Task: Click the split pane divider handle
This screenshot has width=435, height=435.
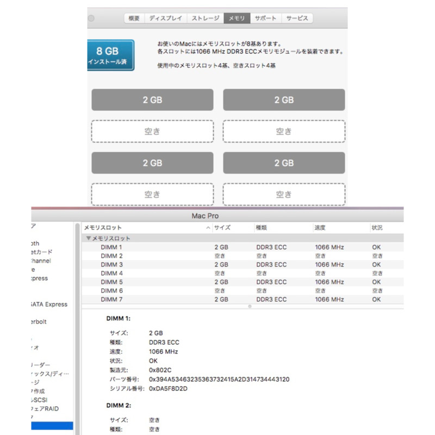Action: [x=250, y=307]
